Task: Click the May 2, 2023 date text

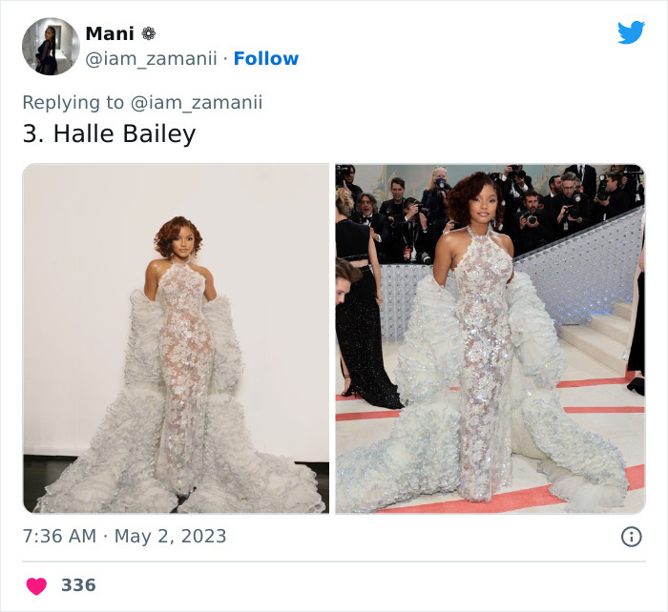Action: click(x=170, y=536)
